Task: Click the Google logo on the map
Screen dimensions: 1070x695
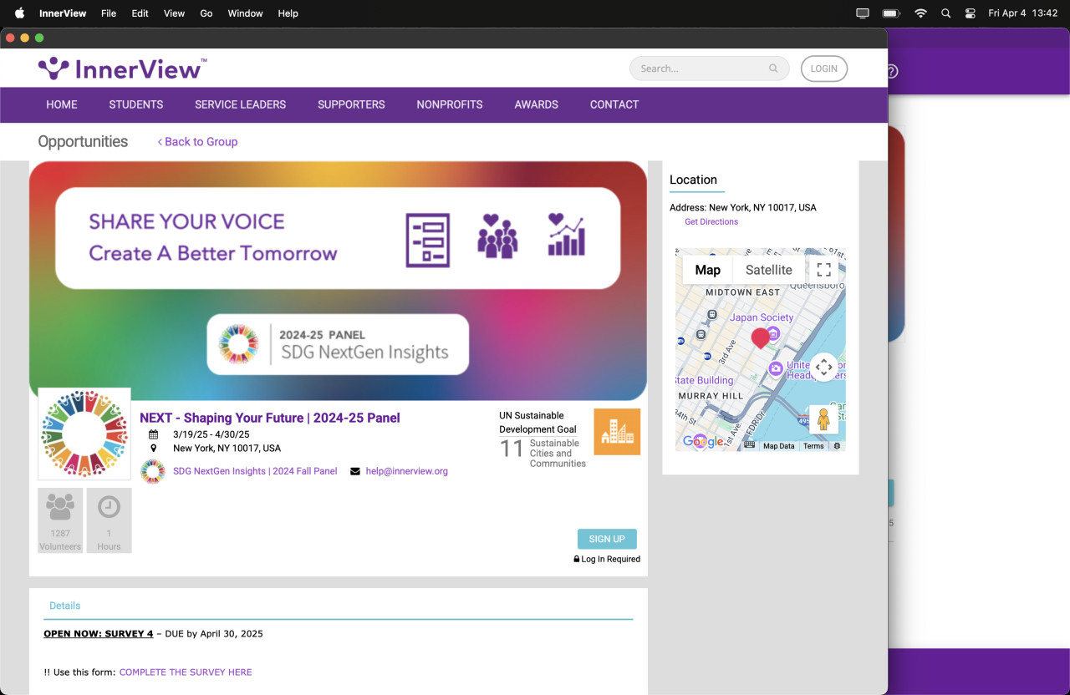Action: 703,442
